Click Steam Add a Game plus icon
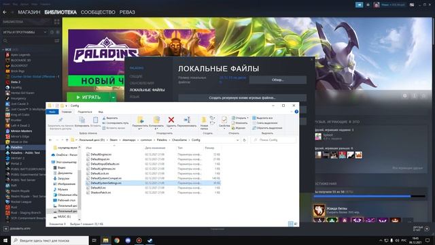 click(6, 229)
